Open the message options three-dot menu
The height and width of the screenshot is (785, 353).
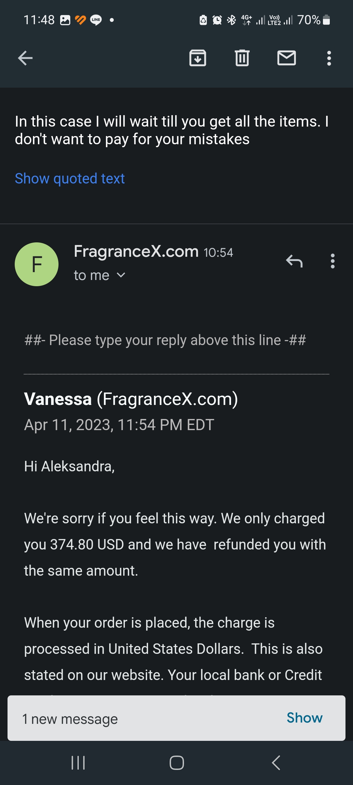pos(332,262)
